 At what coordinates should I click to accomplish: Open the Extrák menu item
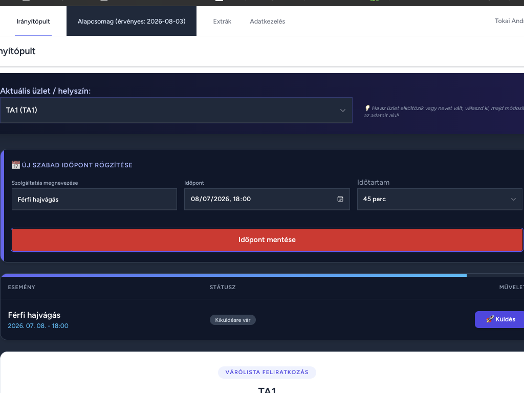[x=222, y=21]
